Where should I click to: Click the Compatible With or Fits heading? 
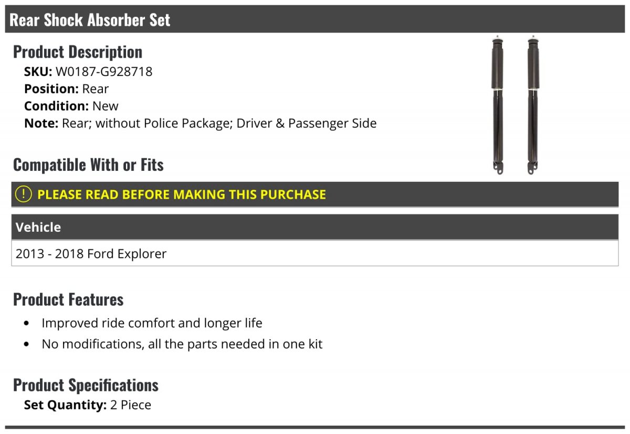pos(88,165)
